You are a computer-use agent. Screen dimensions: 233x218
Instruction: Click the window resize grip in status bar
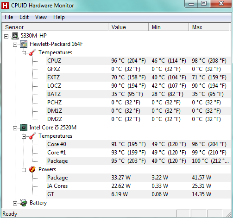click(x=229, y=214)
